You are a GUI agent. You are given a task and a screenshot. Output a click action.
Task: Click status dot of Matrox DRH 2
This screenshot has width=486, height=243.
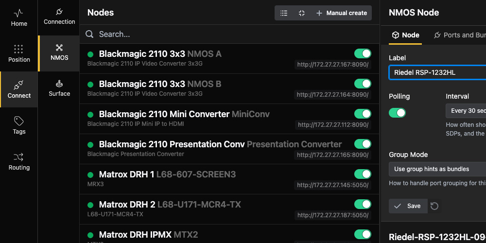click(90, 205)
